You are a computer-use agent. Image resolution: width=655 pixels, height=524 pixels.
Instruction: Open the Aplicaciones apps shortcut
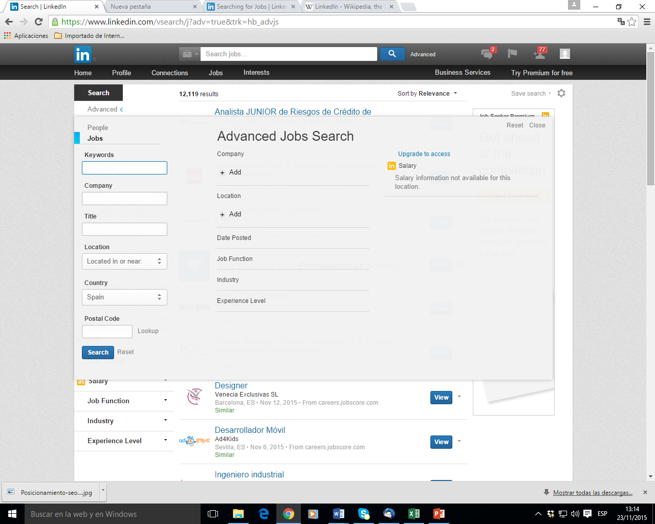[x=26, y=36]
